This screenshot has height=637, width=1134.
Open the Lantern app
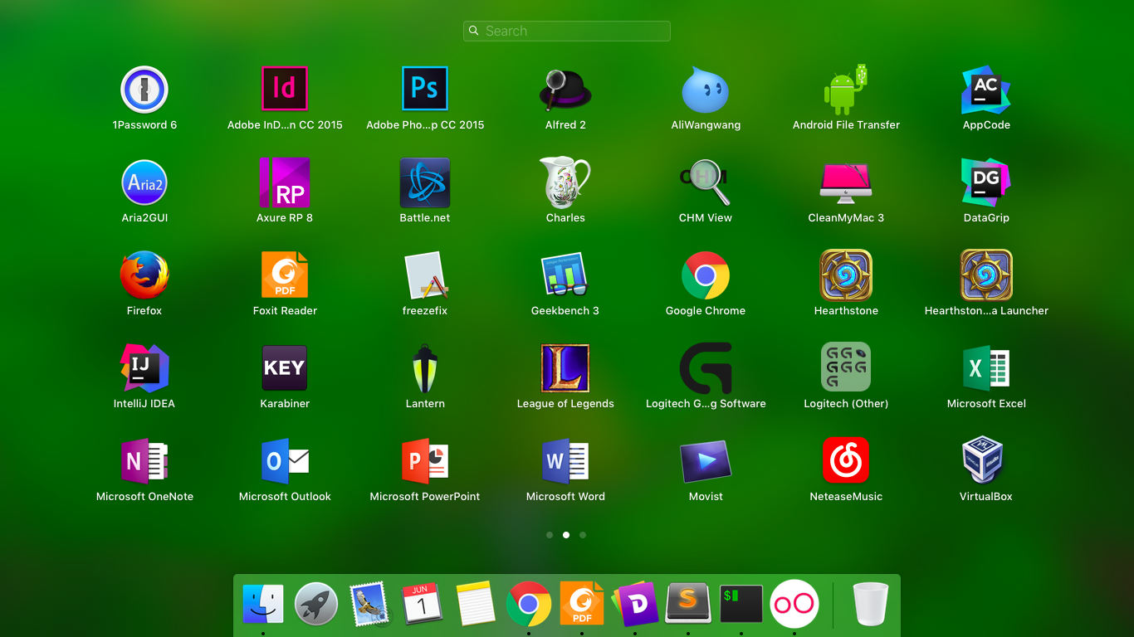coord(425,368)
